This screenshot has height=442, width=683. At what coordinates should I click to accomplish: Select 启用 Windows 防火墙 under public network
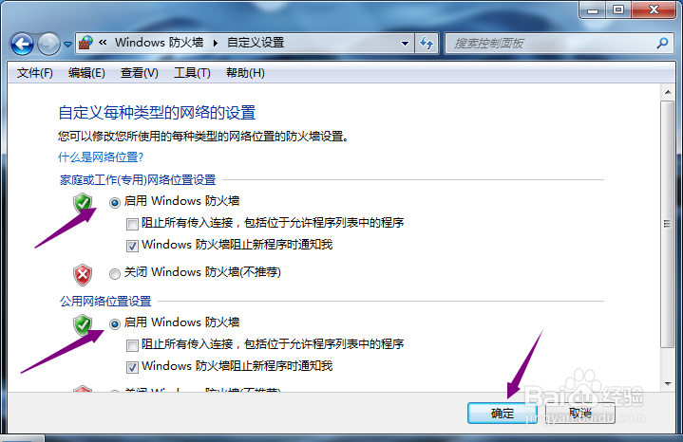pos(115,324)
